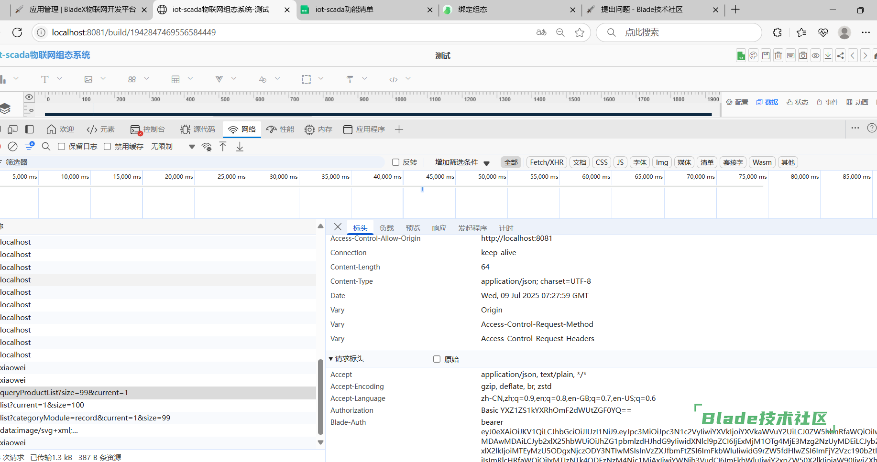Click the download arrow icon in editor toolbar

pyautogui.click(x=828, y=55)
